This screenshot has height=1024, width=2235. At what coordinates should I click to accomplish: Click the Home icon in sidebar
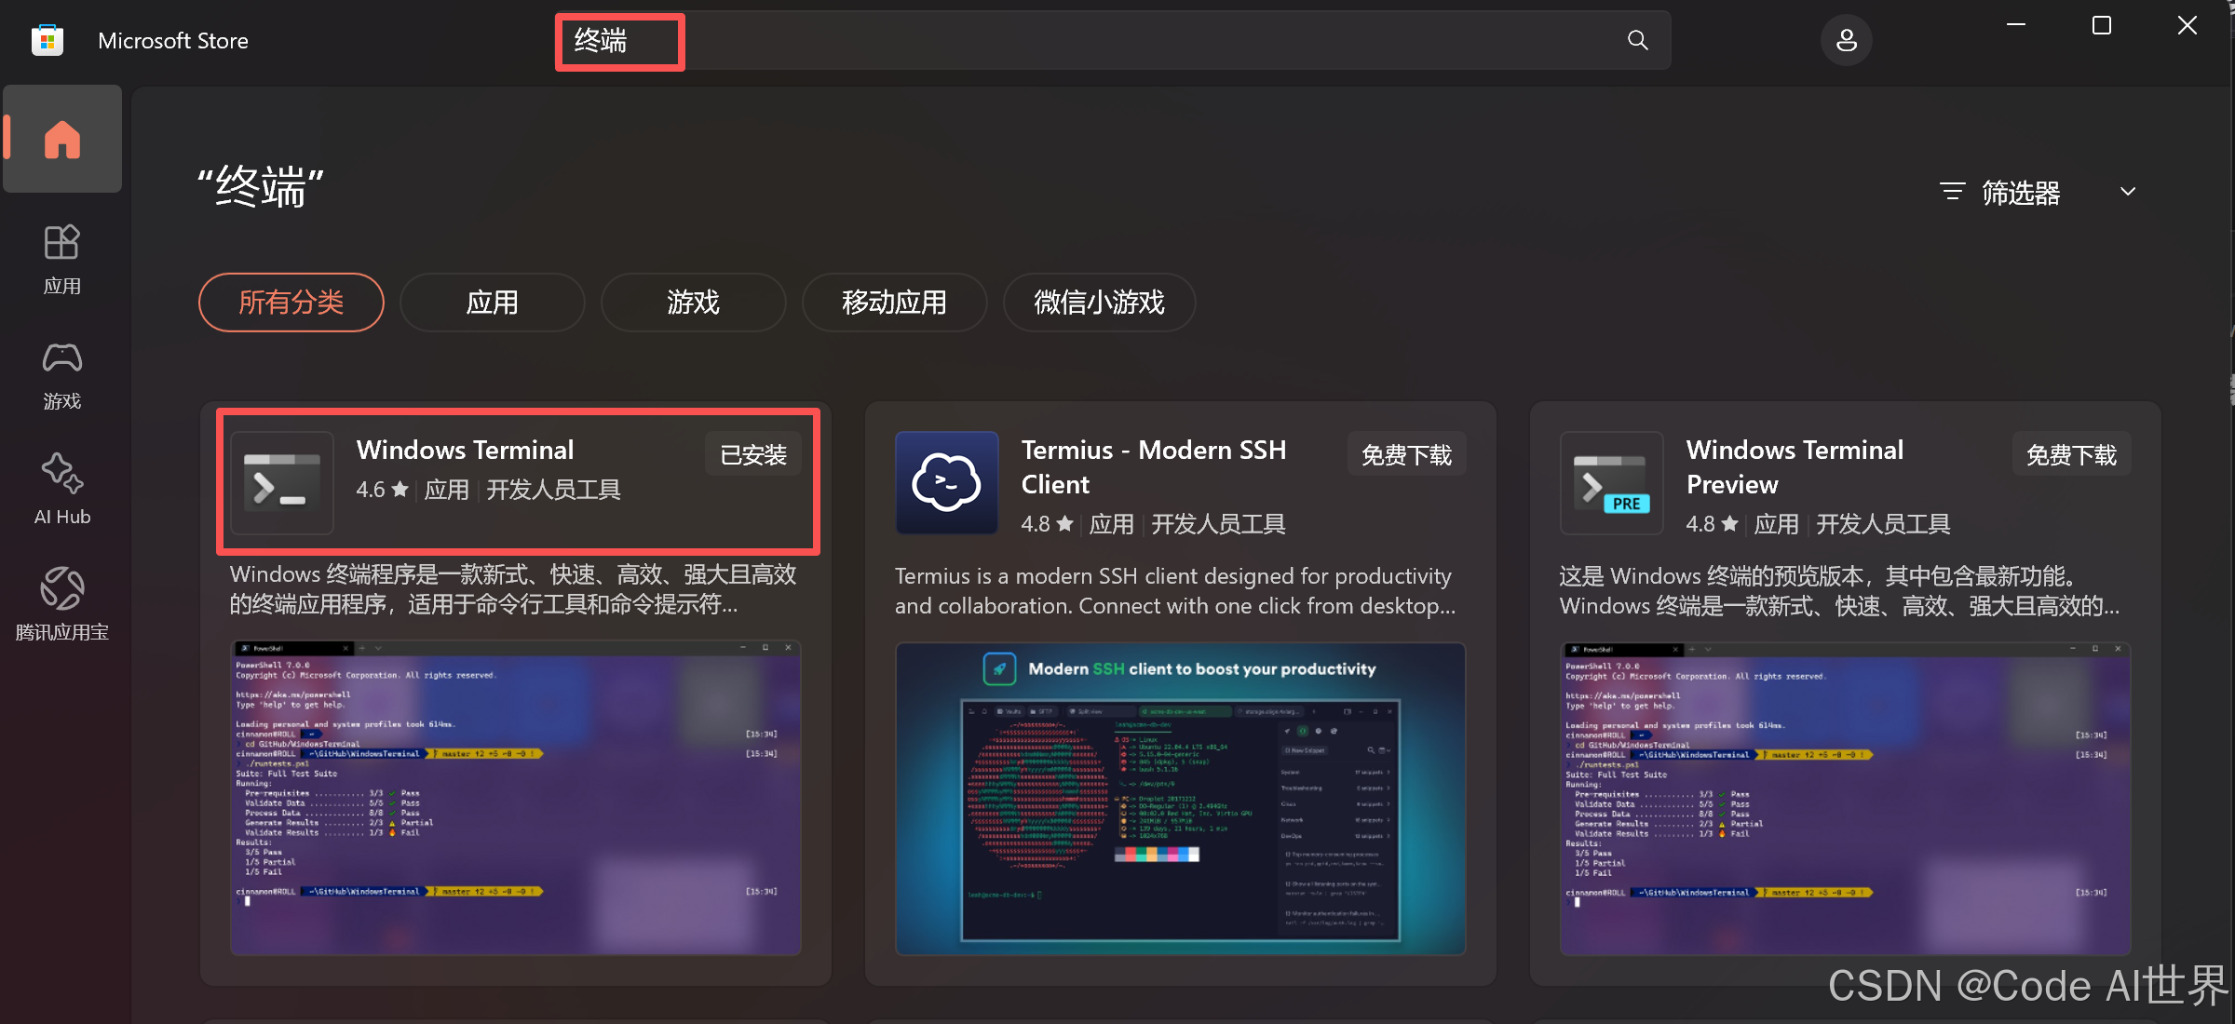pos(61,140)
